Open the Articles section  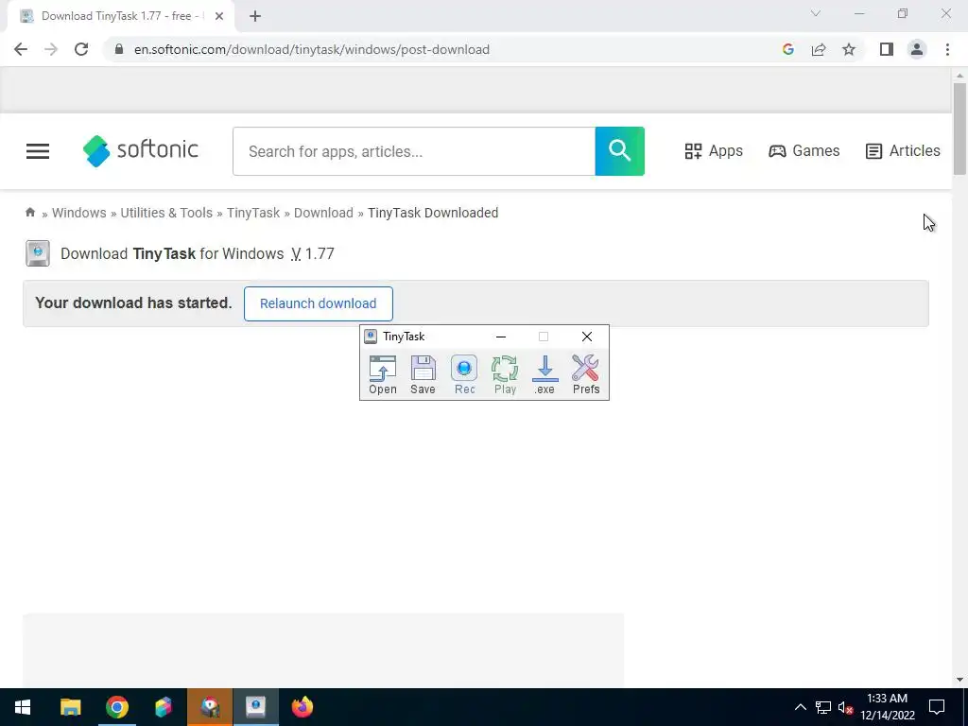903,151
